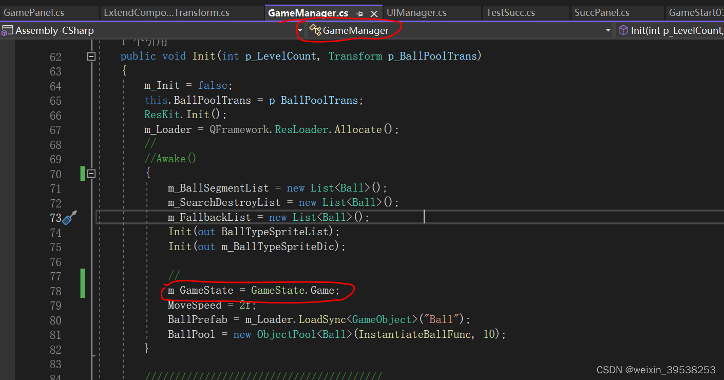Viewport: 724px width, 380px height.
Task: Pin the GameManager.cs tab
Action: (x=360, y=14)
